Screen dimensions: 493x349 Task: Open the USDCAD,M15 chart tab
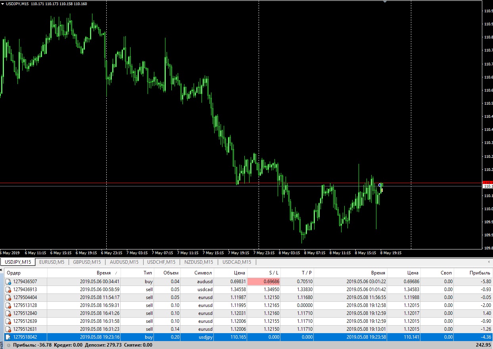[237, 262]
